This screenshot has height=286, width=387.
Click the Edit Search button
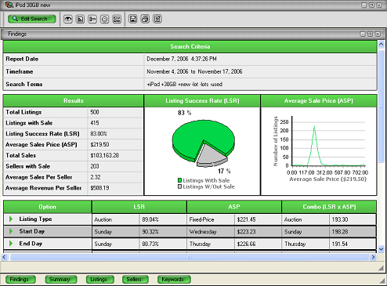[x=32, y=19]
